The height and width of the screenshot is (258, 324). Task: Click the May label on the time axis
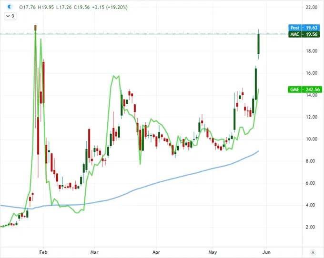tap(213, 252)
